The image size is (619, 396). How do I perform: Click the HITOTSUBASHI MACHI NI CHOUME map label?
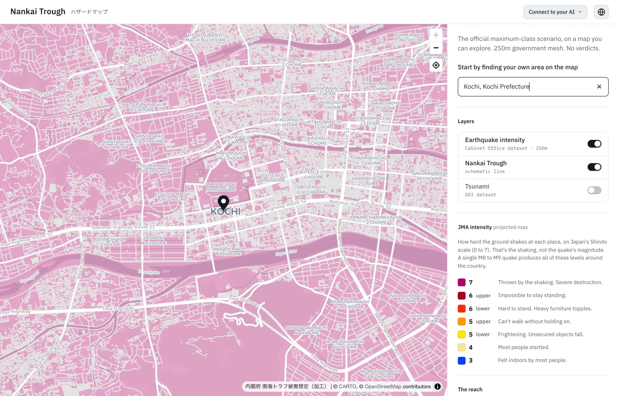tap(206, 38)
